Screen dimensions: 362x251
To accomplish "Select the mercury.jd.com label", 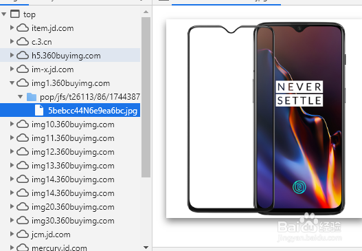I will (59, 248).
